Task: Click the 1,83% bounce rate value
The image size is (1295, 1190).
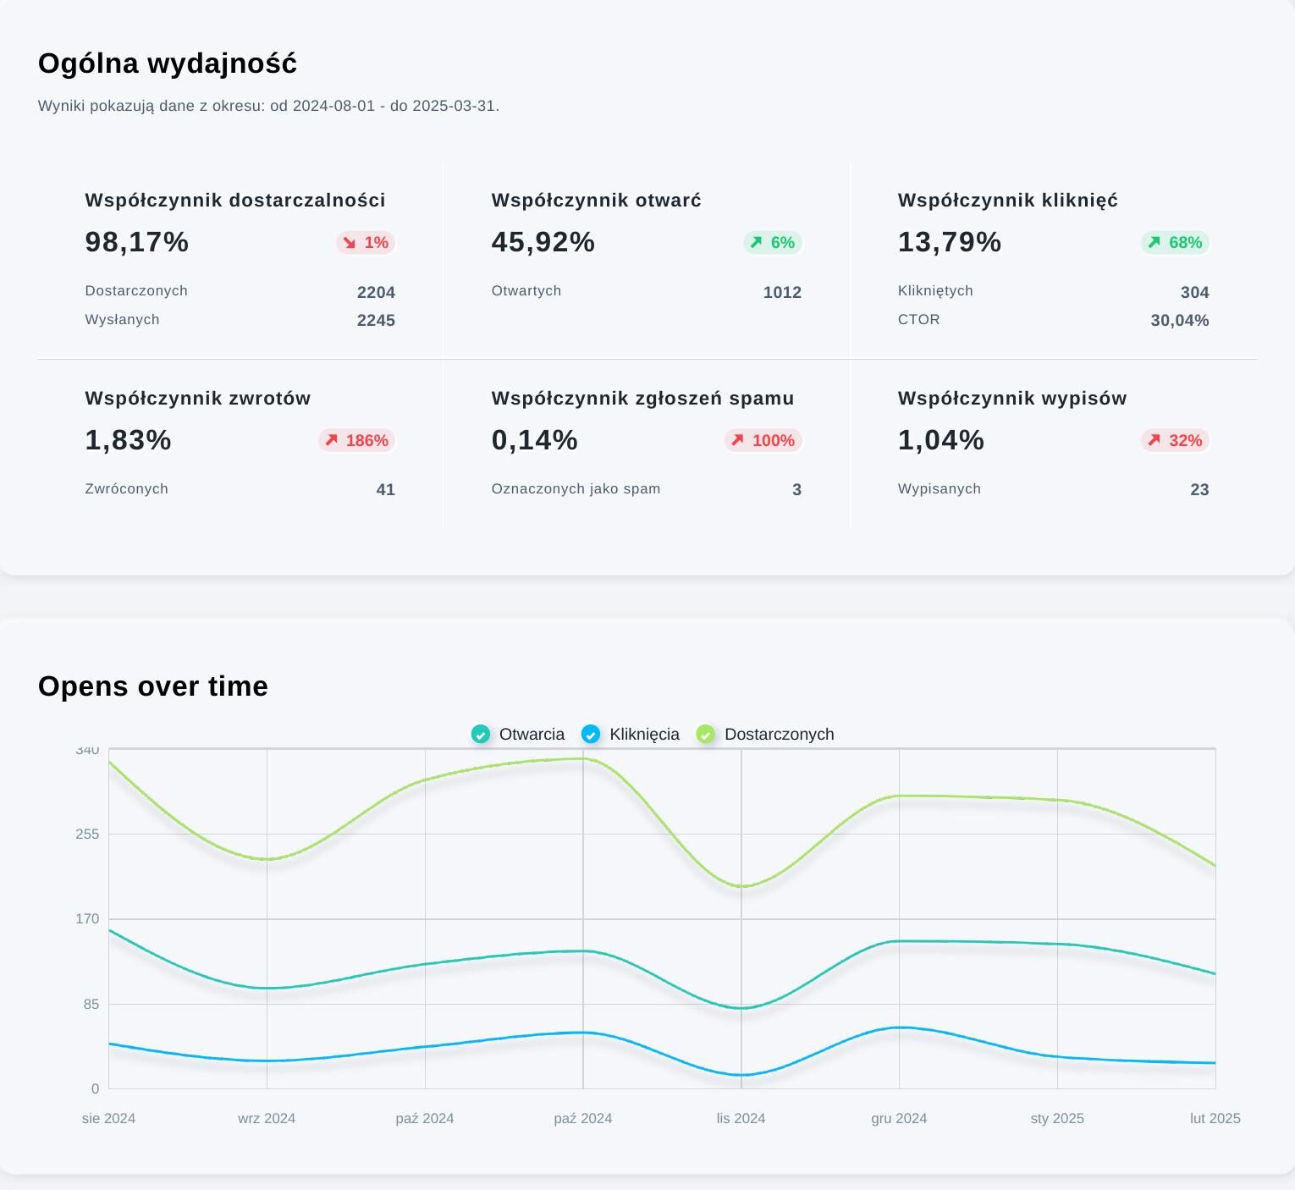Action: (x=129, y=440)
